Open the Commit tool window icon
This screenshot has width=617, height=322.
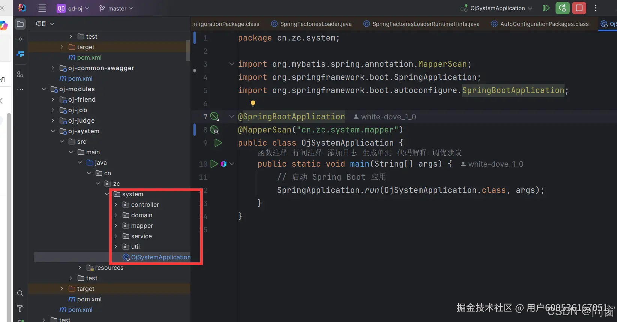click(20, 39)
